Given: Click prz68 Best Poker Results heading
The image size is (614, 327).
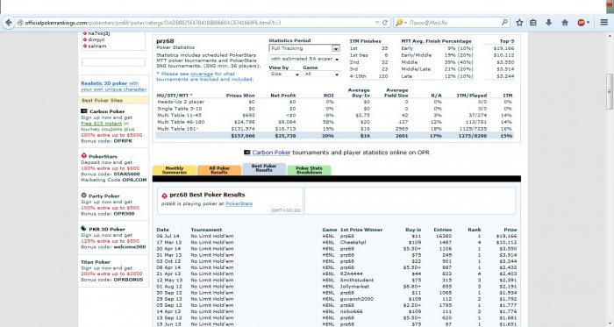Looking at the screenshot, I should pyautogui.click(x=207, y=195).
